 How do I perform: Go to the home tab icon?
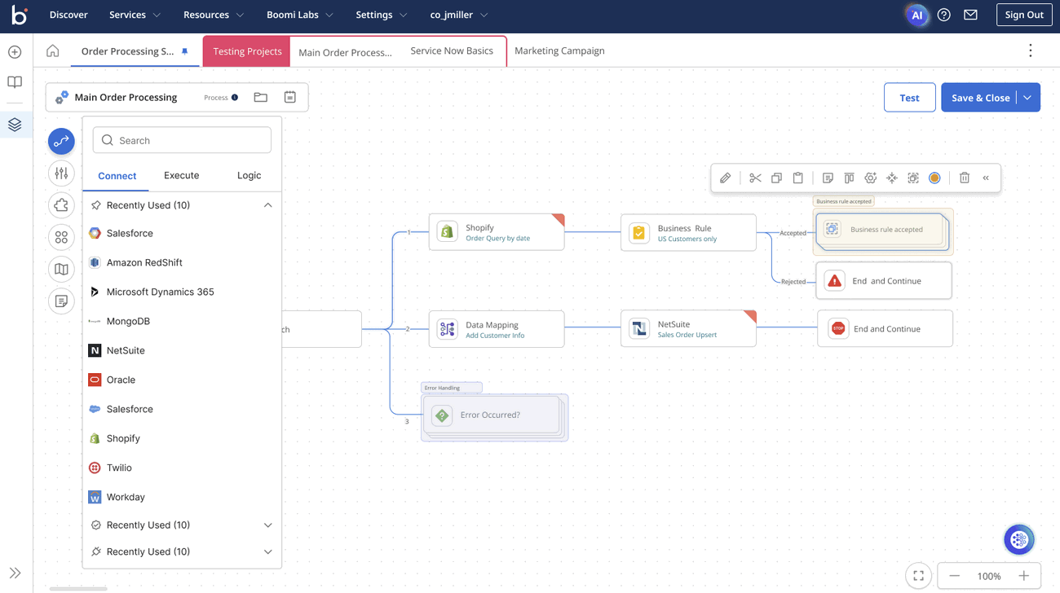(53, 51)
